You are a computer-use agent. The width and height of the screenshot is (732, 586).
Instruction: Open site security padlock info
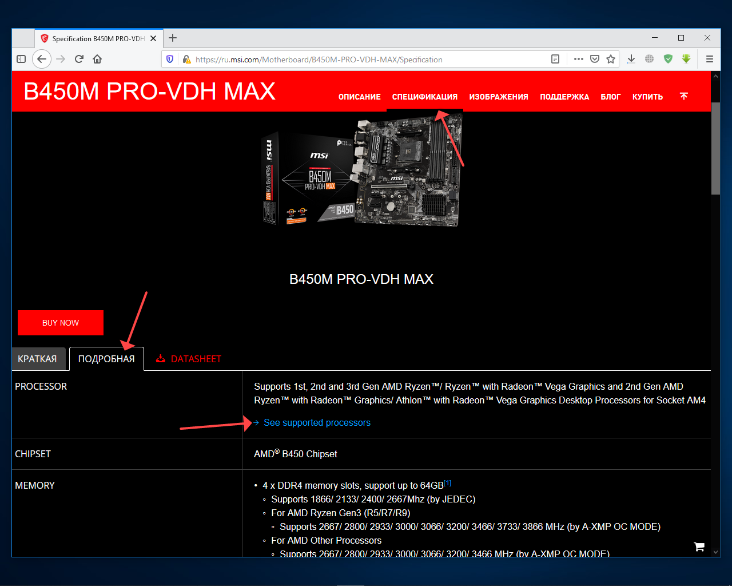[186, 59]
